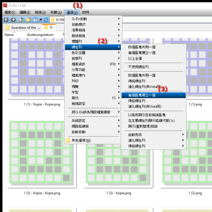Toggle 以高亮顯示目前檢視區塊 option

153,115
